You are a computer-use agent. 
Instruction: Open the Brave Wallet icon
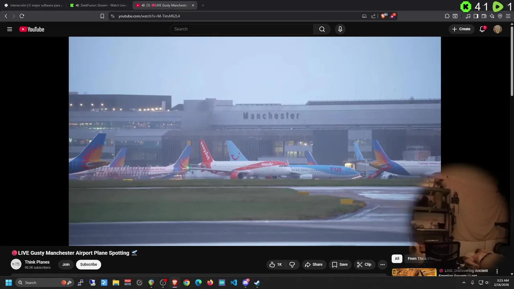pyautogui.click(x=484, y=16)
